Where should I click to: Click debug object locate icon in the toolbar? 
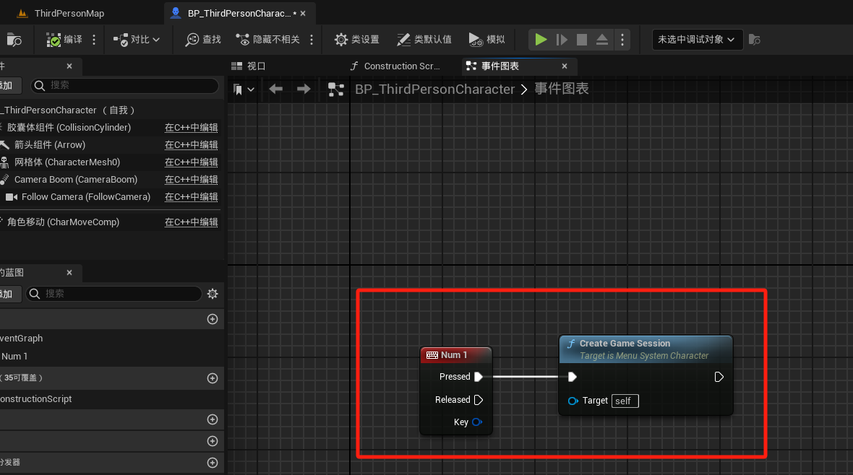754,40
